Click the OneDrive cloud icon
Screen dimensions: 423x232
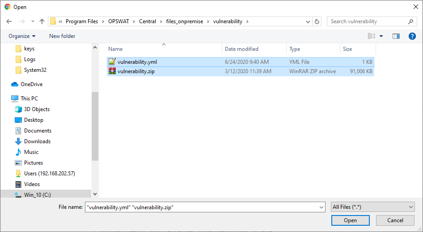(15, 84)
